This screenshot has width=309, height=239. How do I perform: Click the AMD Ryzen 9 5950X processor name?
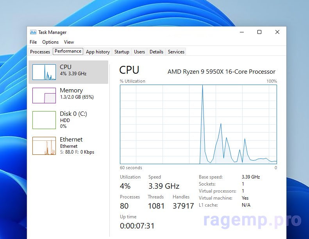pos(221,72)
